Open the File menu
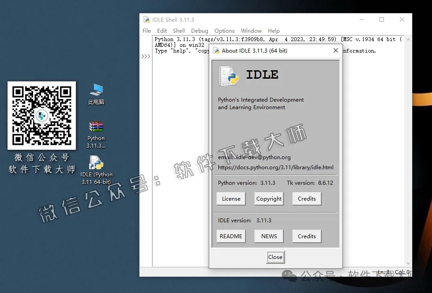The width and height of the screenshot is (432, 293). coord(147,31)
